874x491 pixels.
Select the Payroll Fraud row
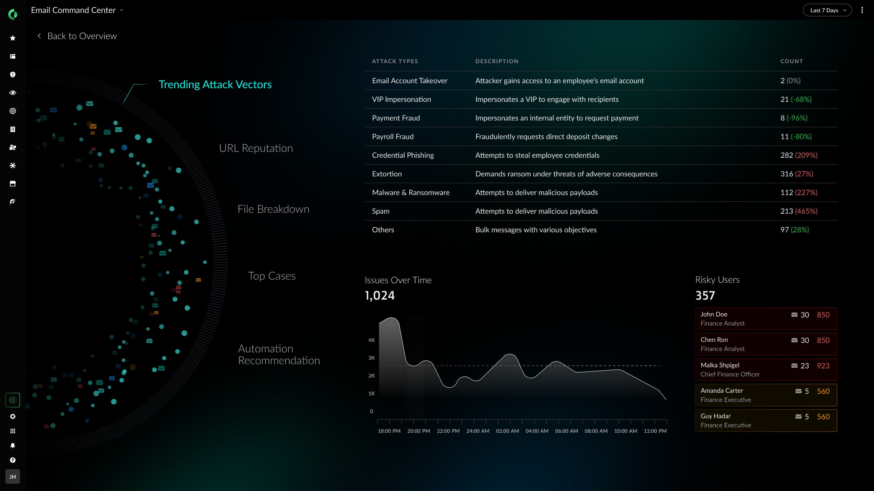[601, 136]
